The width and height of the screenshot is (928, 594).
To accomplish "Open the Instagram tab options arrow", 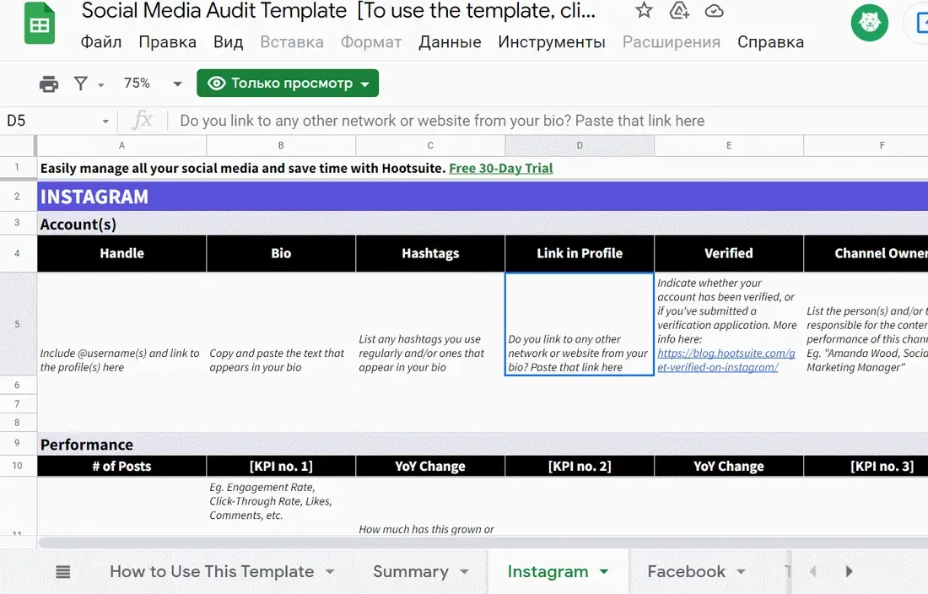I will pos(604,571).
